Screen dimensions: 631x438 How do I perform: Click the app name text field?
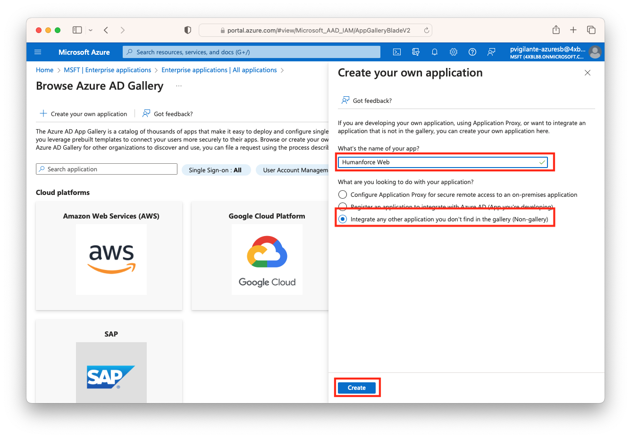coord(439,162)
